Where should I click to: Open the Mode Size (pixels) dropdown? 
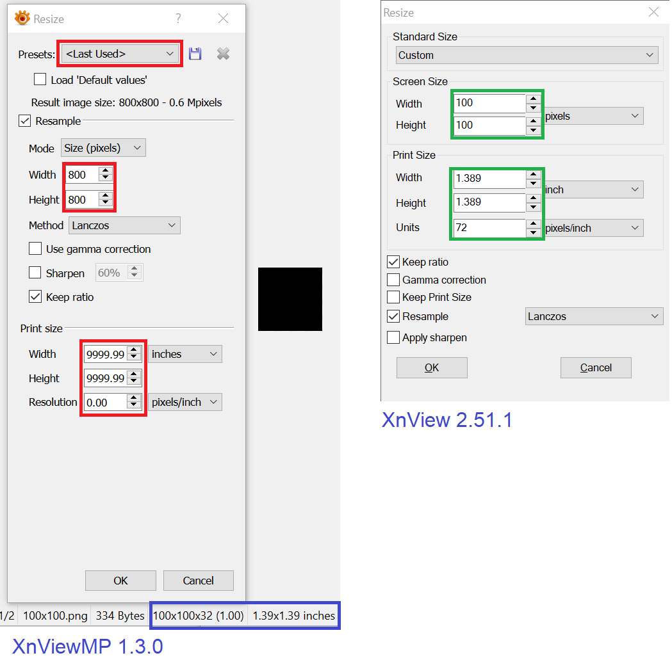click(103, 148)
